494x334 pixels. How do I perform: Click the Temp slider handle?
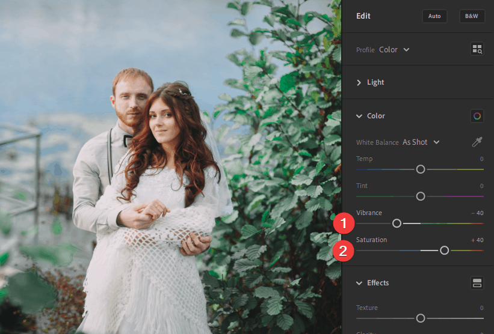point(421,169)
